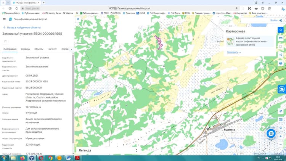
Task: Zoom in with the plus icon
Action: (281, 136)
